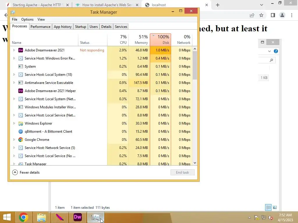Expand the Google Chrome process

pyautogui.click(x=14, y=140)
